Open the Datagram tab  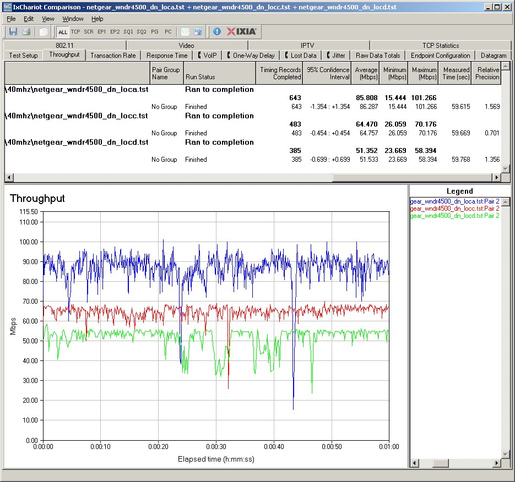pyautogui.click(x=494, y=56)
